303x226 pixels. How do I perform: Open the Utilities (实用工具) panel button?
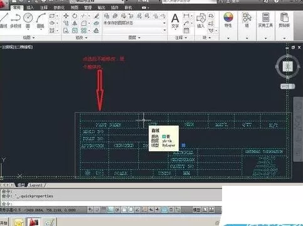click(x=265, y=21)
